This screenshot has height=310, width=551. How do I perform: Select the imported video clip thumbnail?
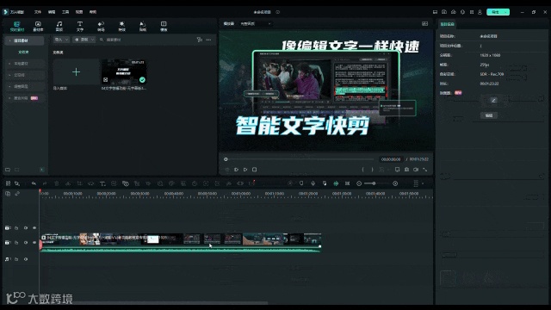point(124,72)
